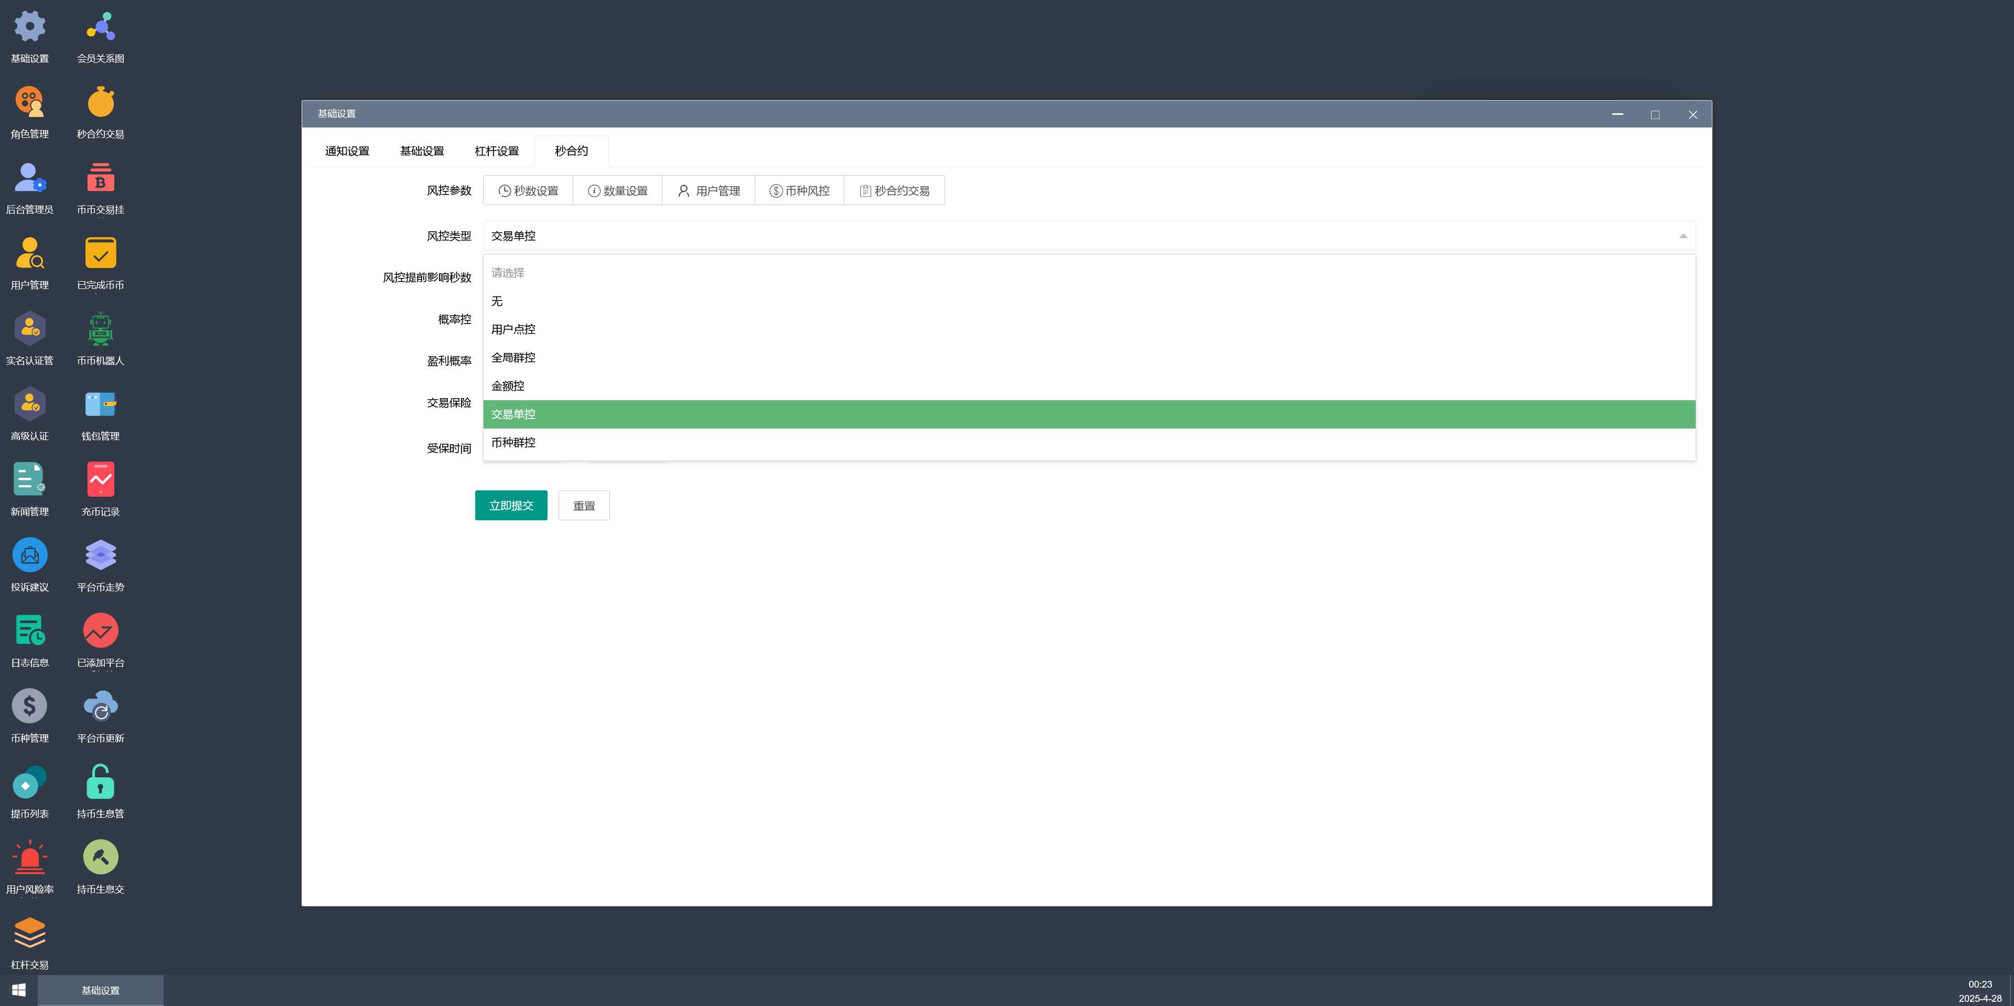Image resolution: width=2014 pixels, height=1006 pixels.
Task: Open 用户风险率 alarm siren icon
Action: pos(30,858)
